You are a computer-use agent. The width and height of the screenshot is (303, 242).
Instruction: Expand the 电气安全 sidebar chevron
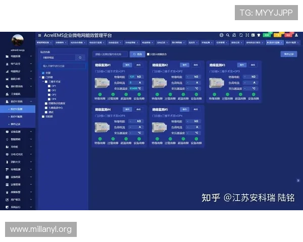tap(31, 64)
